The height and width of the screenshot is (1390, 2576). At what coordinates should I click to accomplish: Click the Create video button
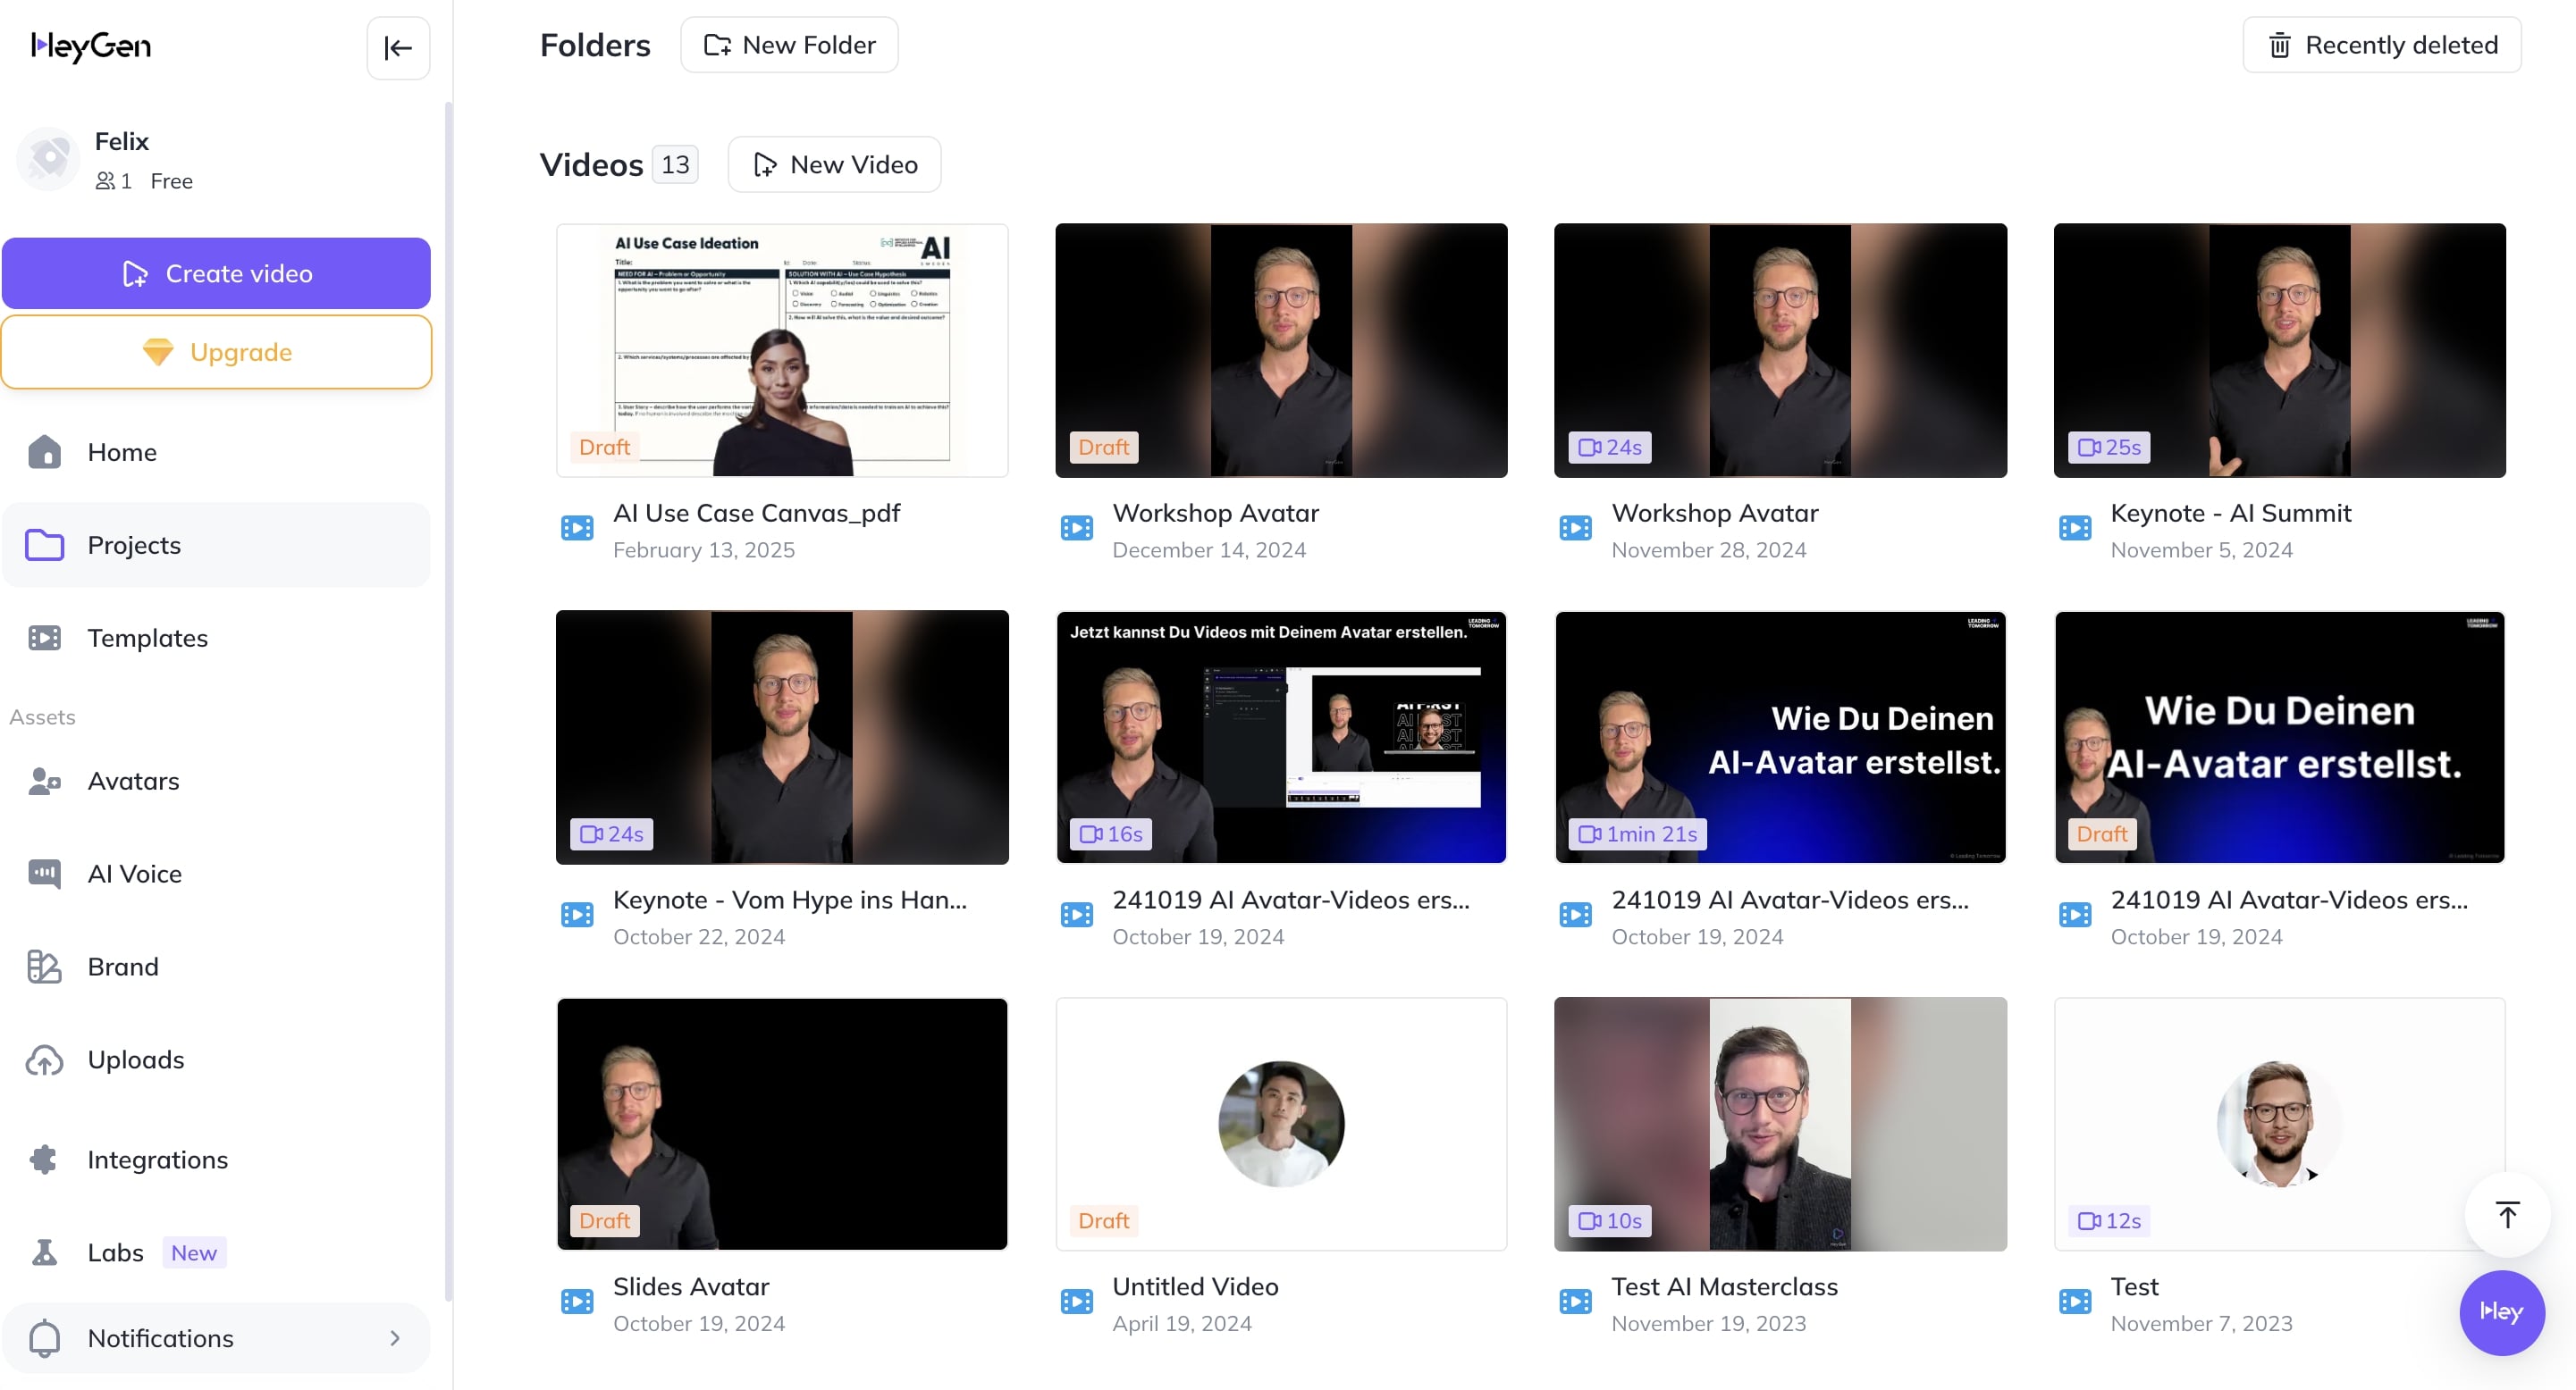coord(216,272)
